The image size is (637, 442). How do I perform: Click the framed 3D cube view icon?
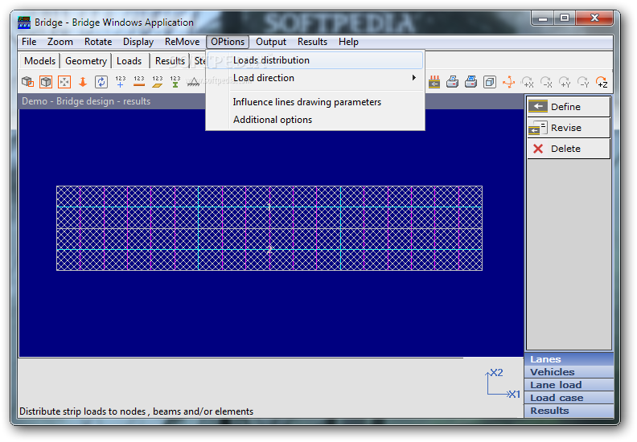[46, 82]
